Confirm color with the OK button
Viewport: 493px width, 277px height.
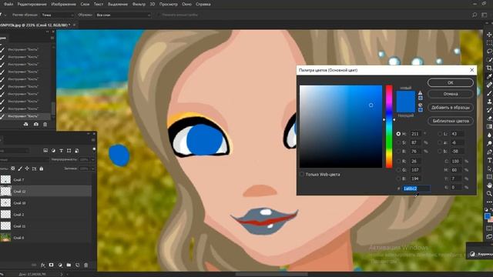(450, 82)
